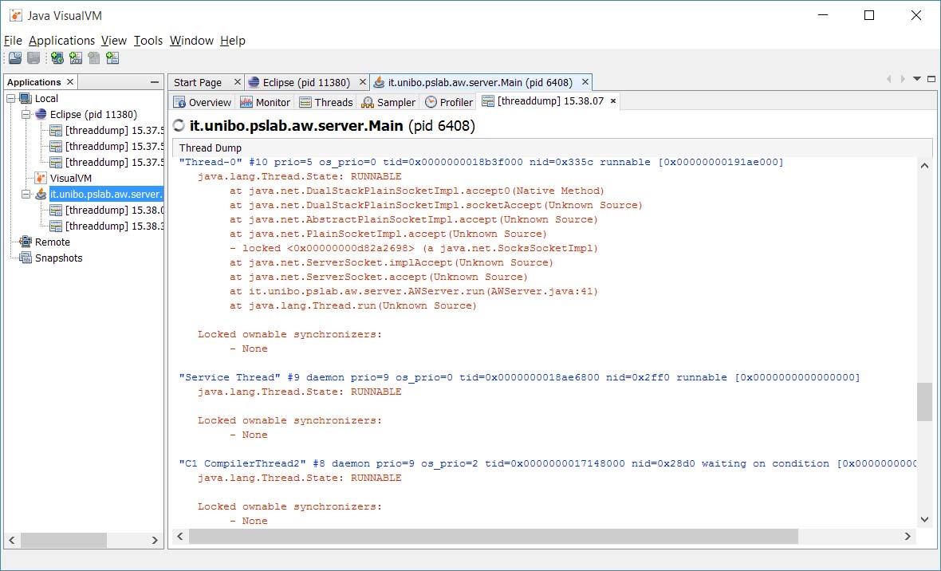The width and height of the screenshot is (941, 571).
Task: Click the thread dump vertical scrollbar thumb
Action: pyautogui.click(x=924, y=402)
